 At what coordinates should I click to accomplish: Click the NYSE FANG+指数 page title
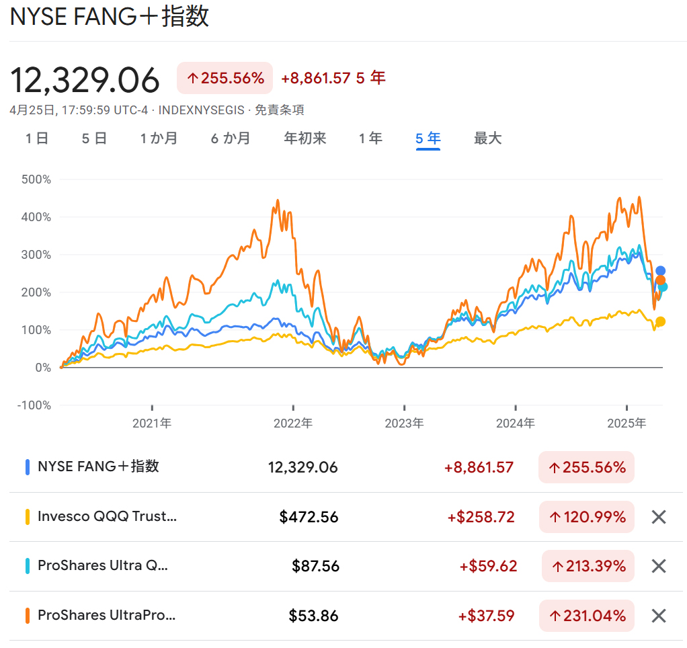pos(109,17)
